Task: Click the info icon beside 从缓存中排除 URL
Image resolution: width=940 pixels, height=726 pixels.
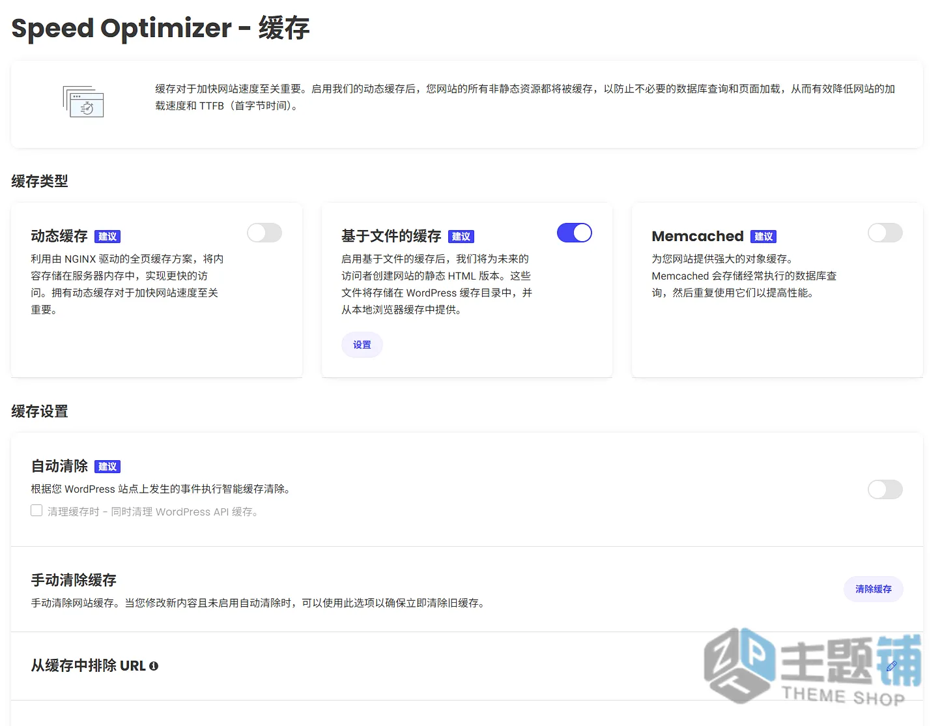Action: point(154,666)
